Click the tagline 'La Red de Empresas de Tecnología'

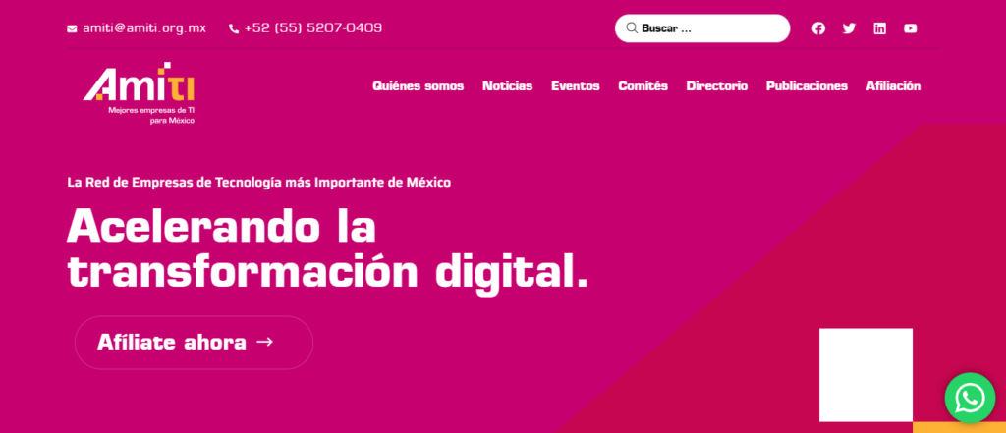(x=258, y=183)
